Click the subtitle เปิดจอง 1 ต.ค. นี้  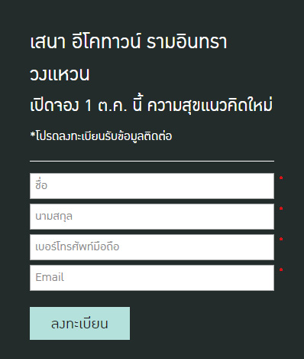pos(87,105)
